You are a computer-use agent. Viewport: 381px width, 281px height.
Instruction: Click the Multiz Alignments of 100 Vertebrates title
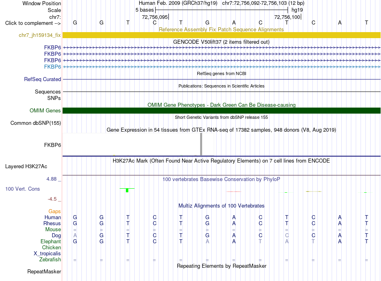click(221, 206)
